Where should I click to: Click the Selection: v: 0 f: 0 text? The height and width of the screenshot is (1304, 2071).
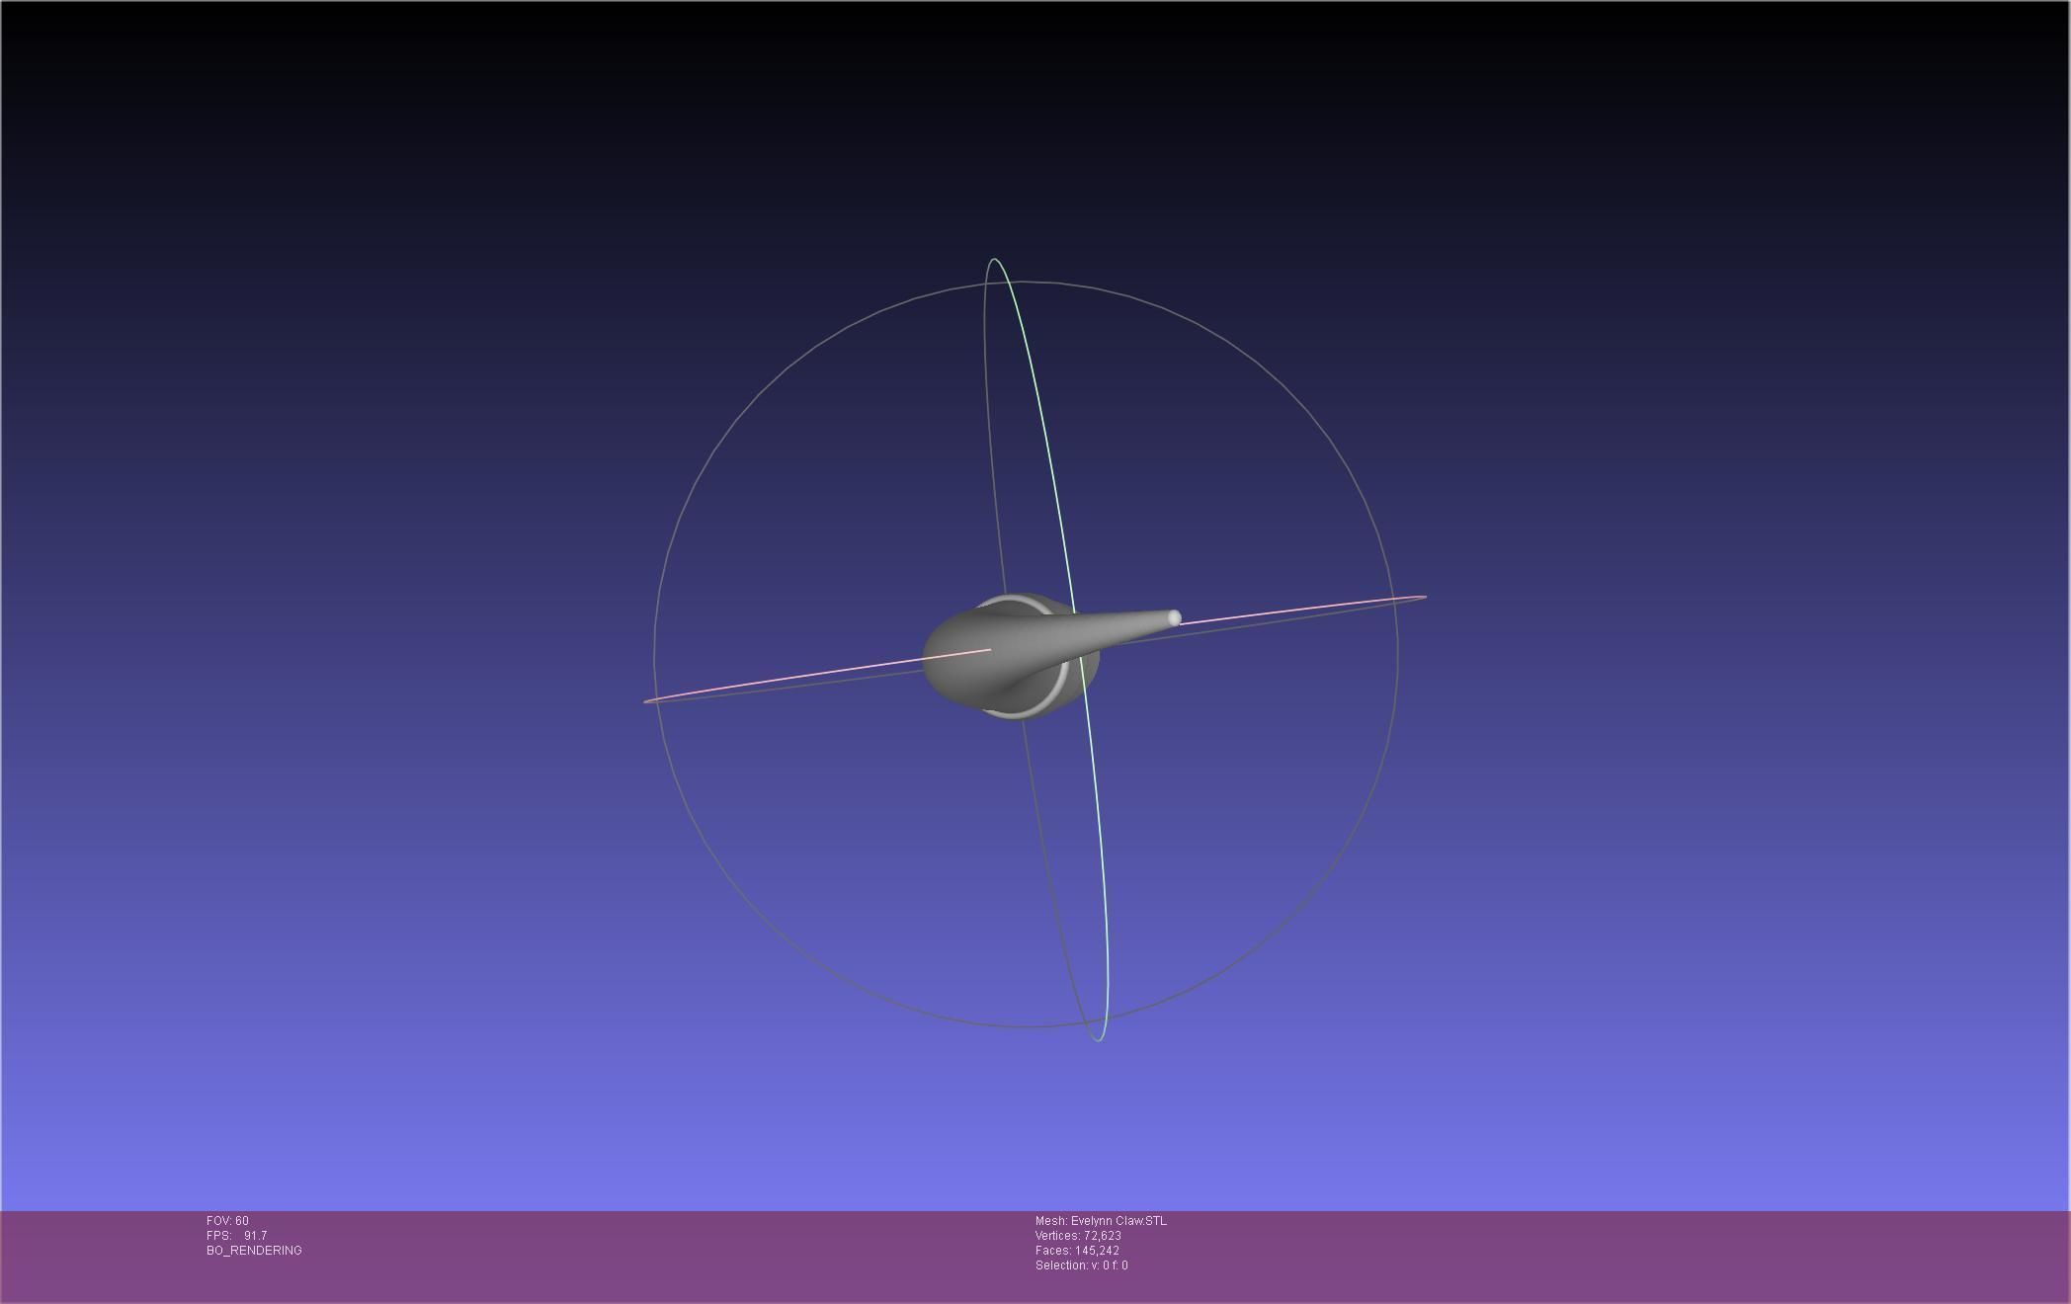pos(1081,1265)
